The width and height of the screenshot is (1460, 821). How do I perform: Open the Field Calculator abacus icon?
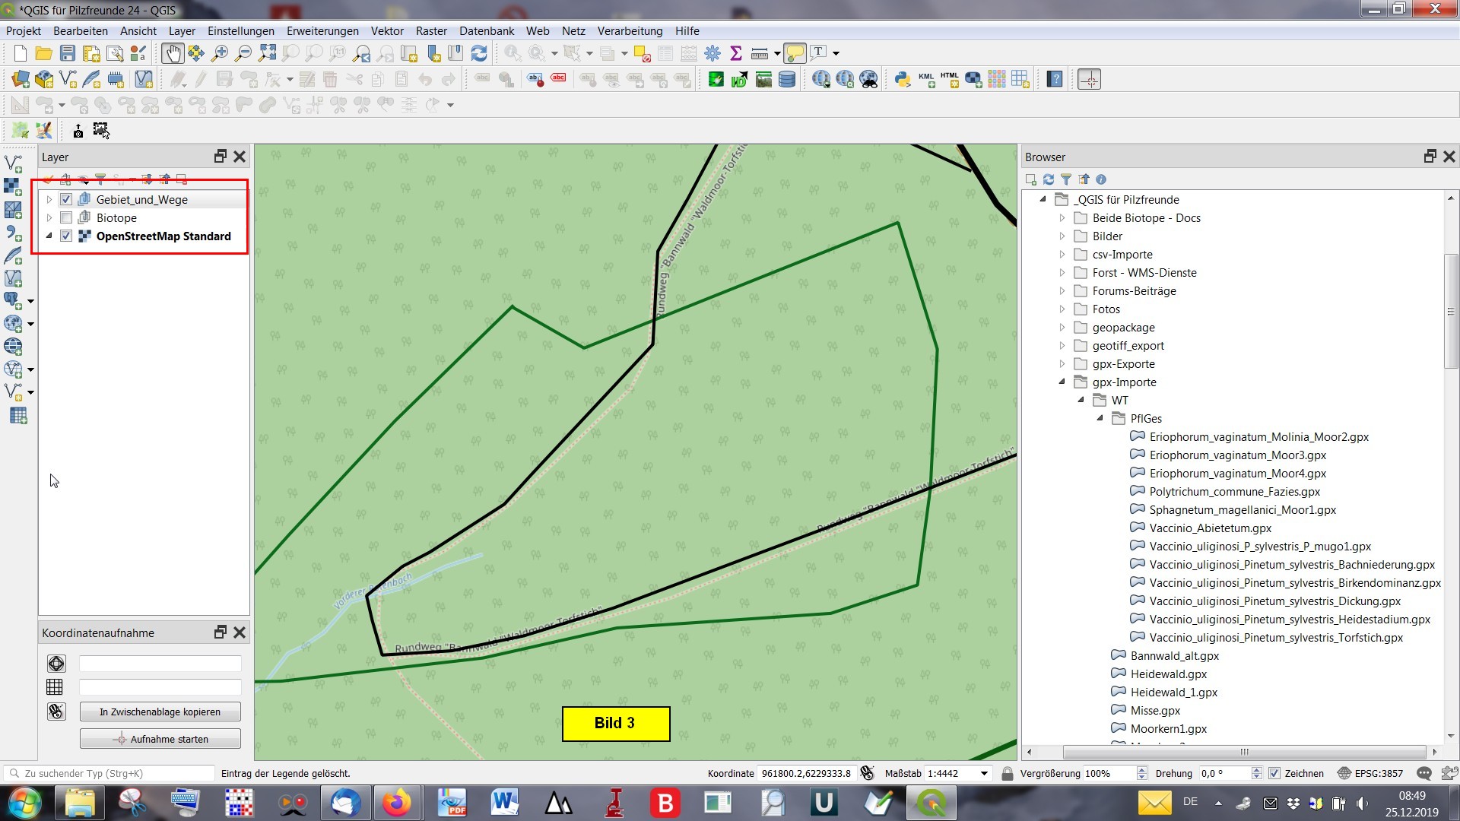(x=689, y=53)
